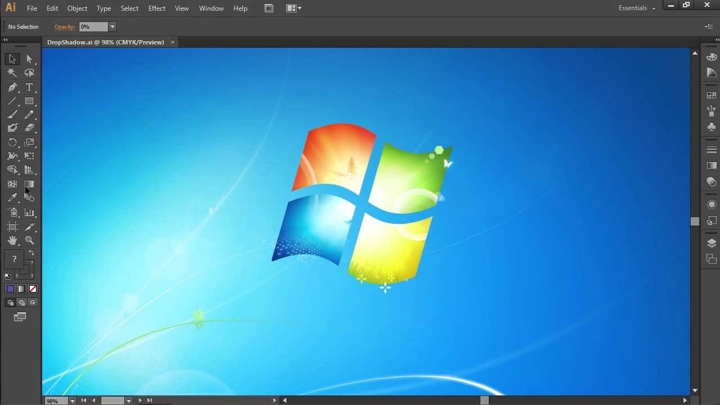This screenshot has height=405, width=720.
Task: Apply Gradient fill mode button
Action: [x=21, y=289]
